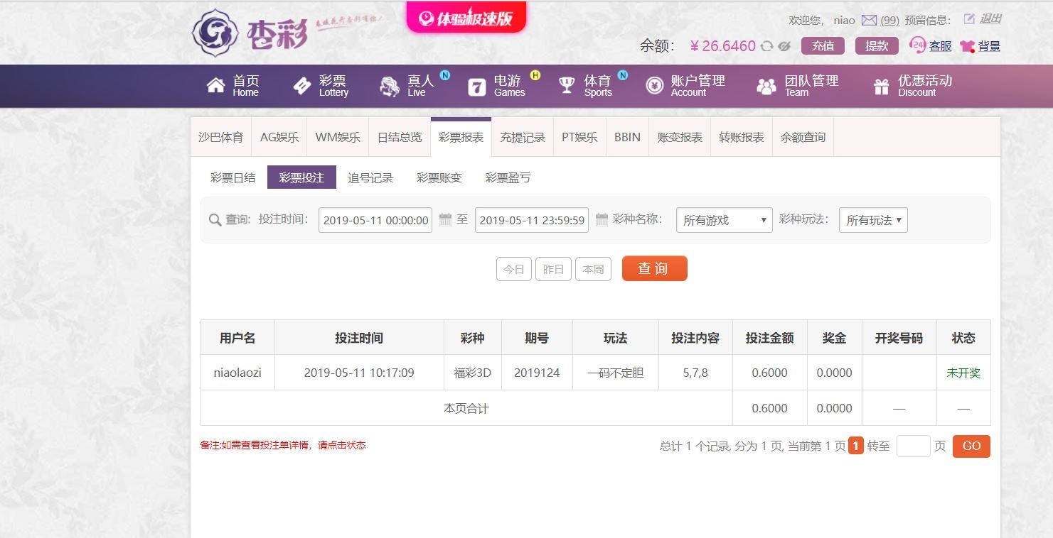Open the 账户管理 Account menu
Viewport: 1053px width, 538px height.
point(685,86)
